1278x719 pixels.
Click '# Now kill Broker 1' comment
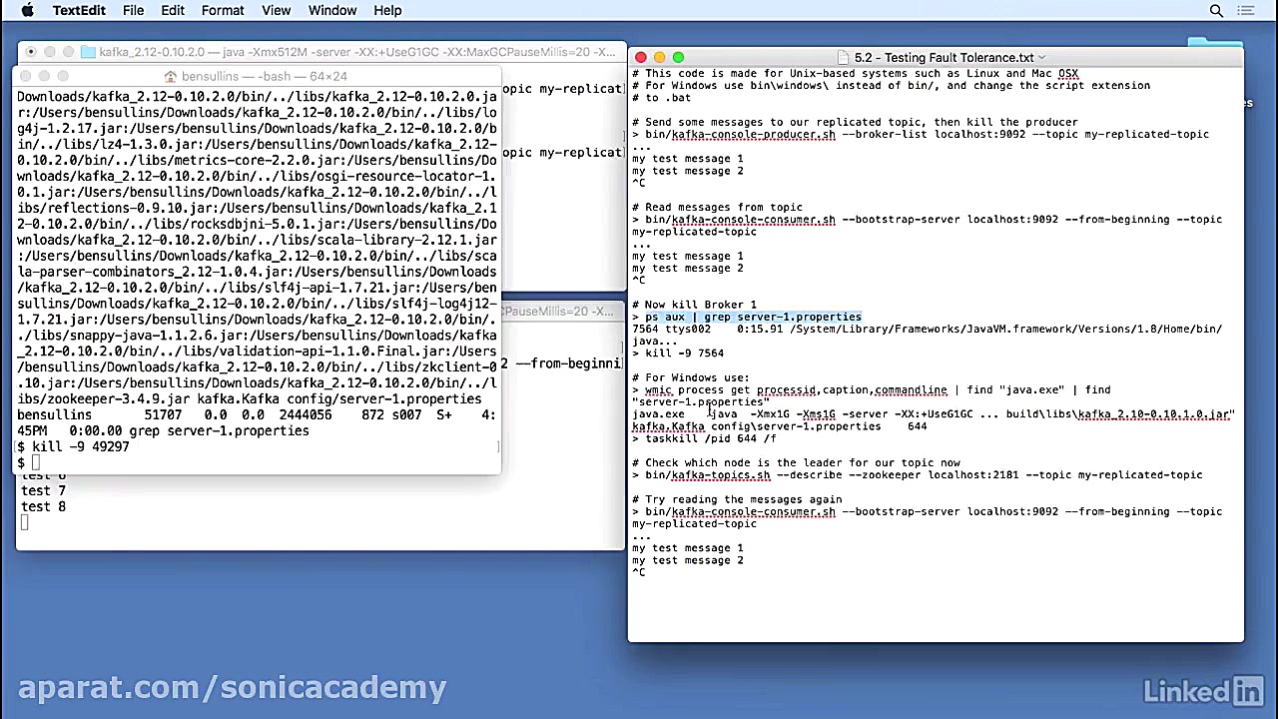click(694, 305)
